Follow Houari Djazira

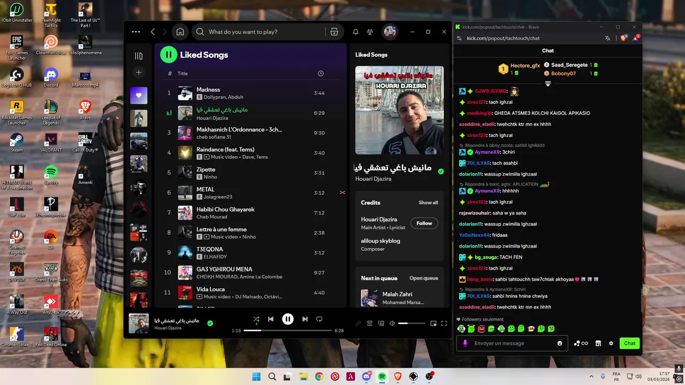point(424,223)
